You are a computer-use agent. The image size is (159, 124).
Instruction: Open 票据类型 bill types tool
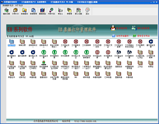click(42, 11)
